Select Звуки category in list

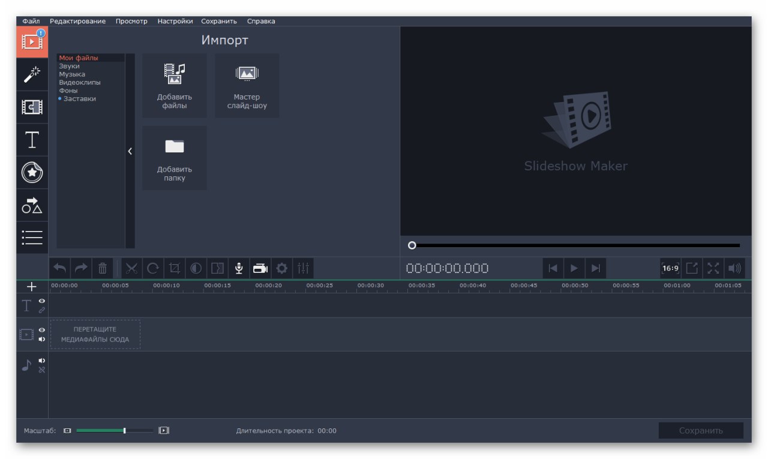tap(69, 66)
